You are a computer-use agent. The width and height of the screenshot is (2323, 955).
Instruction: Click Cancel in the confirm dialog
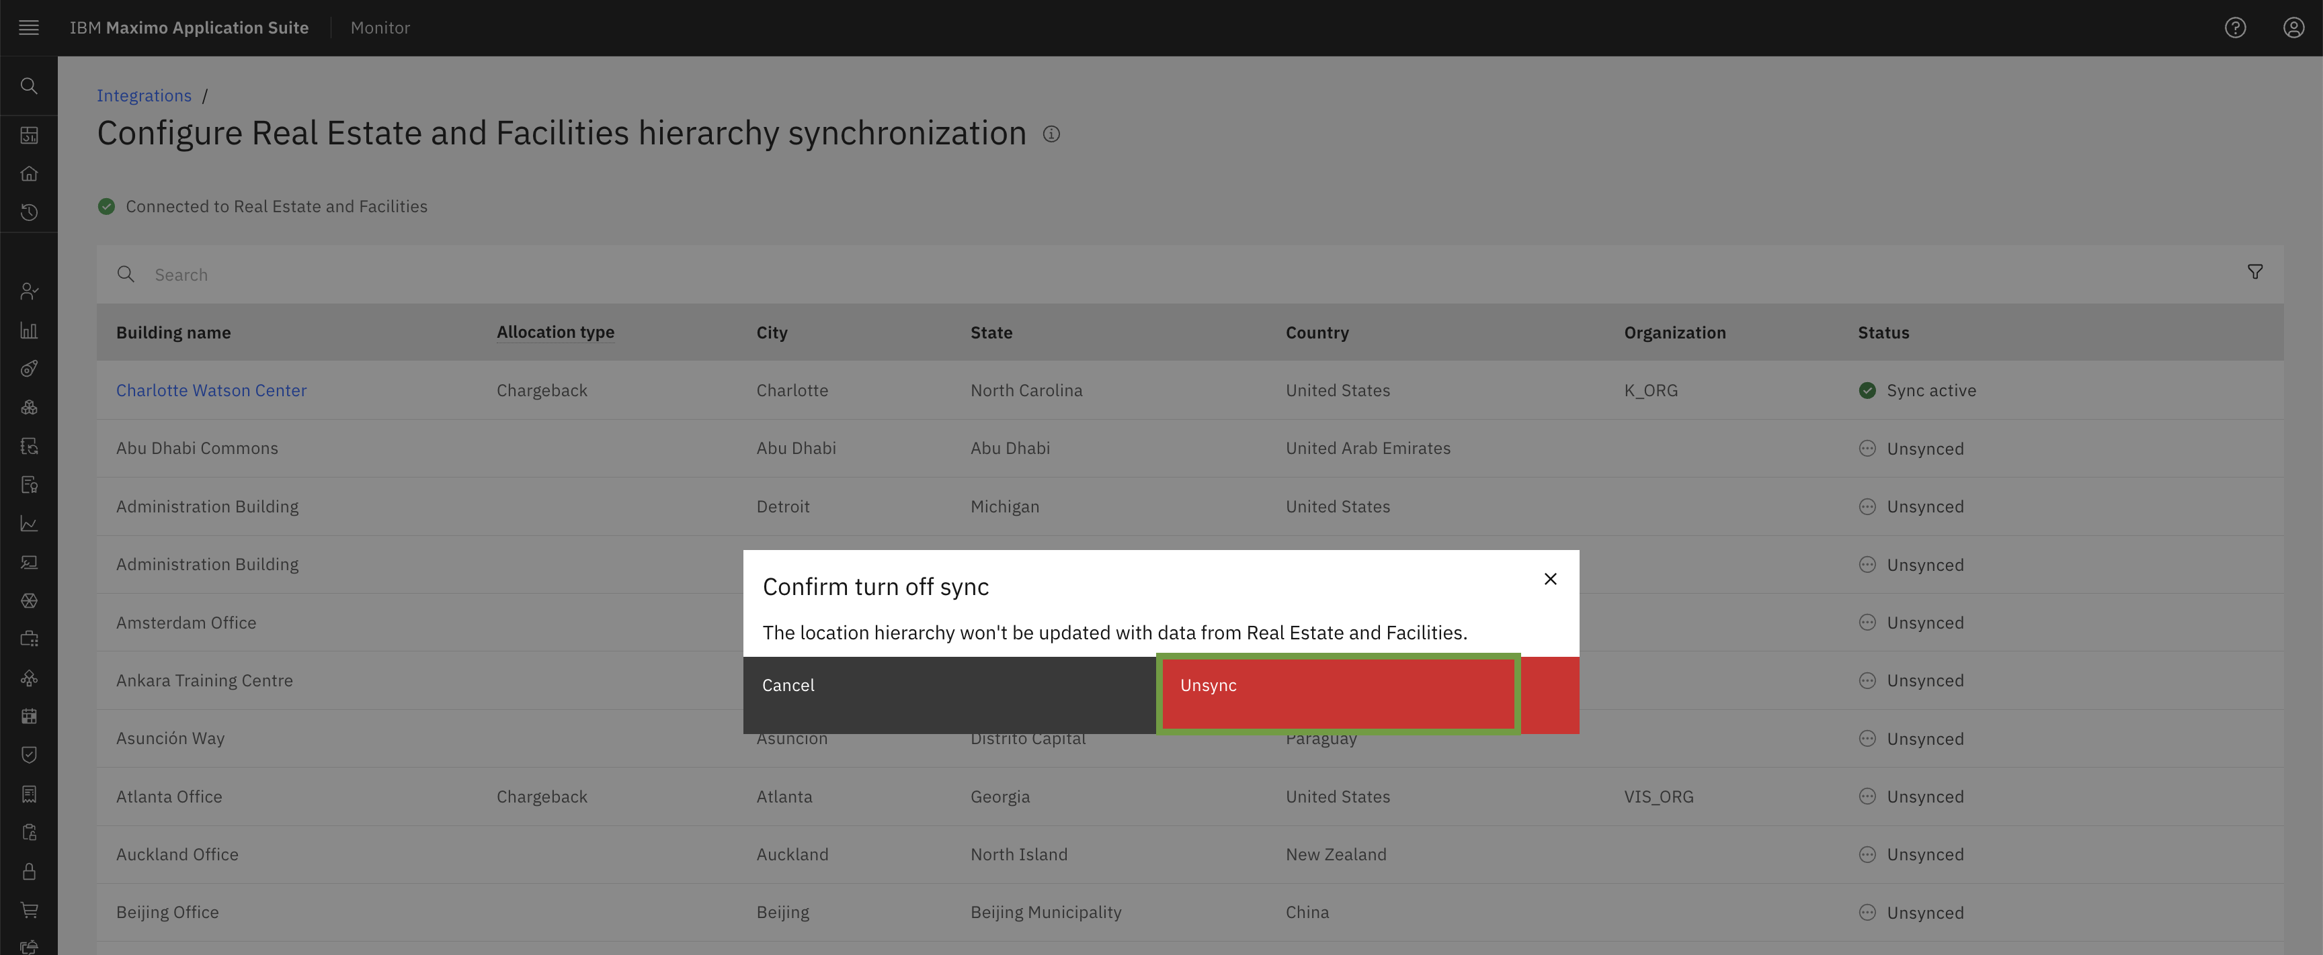tap(950, 694)
